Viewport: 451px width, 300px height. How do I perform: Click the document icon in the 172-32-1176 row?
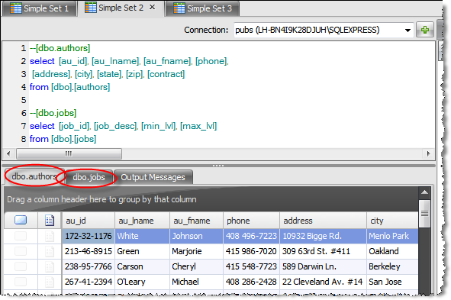(x=50, y=236)
